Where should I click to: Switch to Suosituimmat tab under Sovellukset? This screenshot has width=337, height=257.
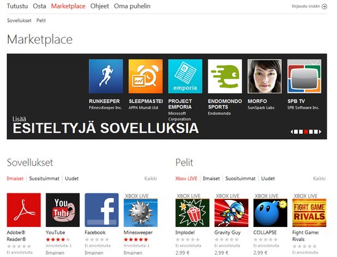[x=44, y=178]
